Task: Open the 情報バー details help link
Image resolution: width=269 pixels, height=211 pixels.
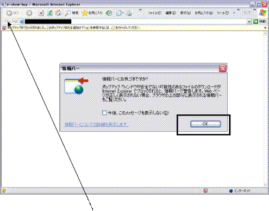Action: [x=97, y=124]
